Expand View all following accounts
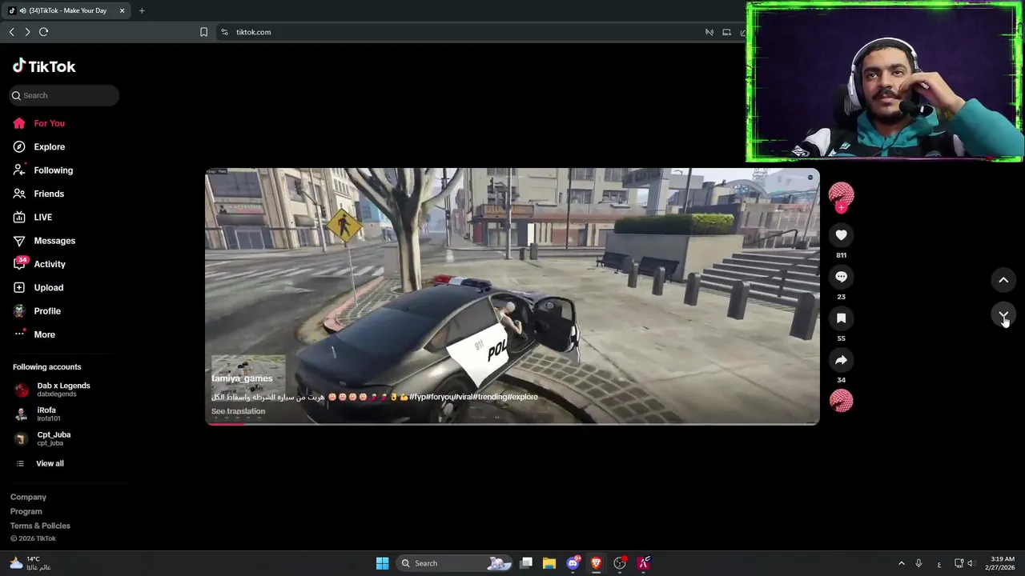The height and width of the screenshot is (576, 1025). 40,463
